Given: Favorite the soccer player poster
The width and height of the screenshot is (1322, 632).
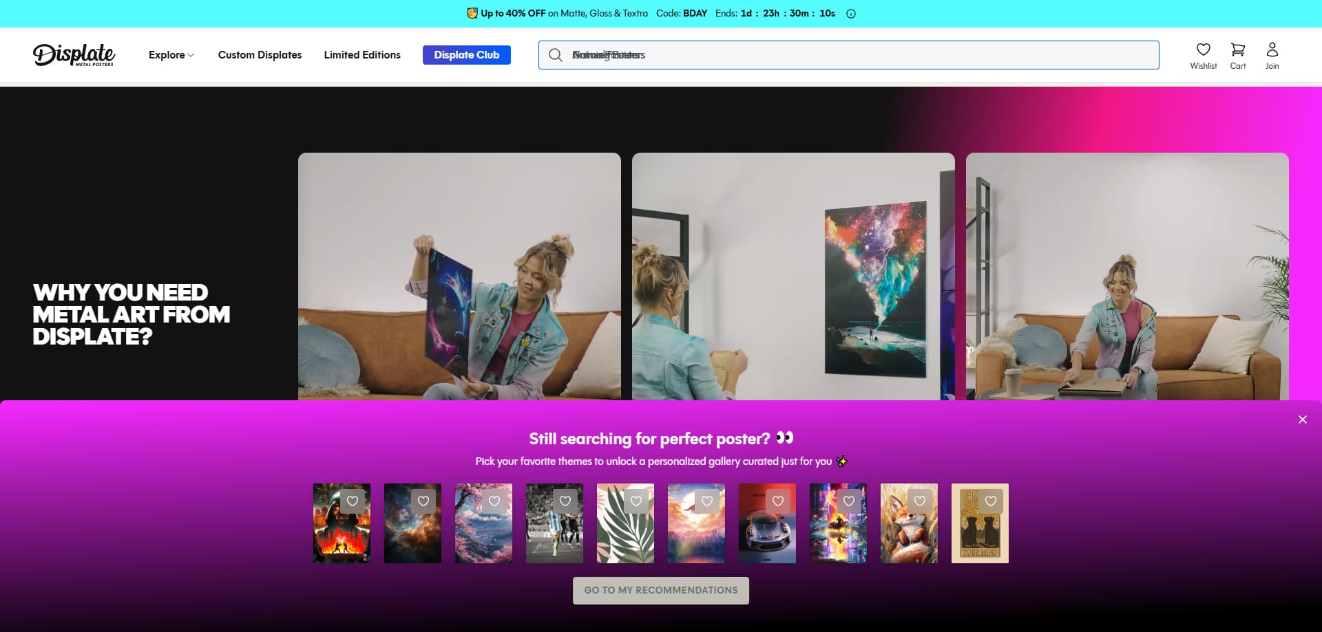Looking at the screenshot, I should point(565,501).
